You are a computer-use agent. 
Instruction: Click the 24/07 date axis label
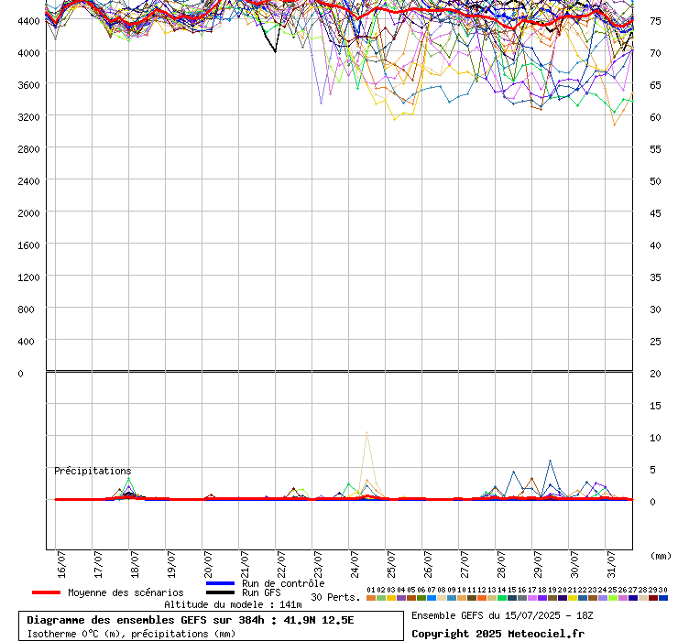coord(355,564)
